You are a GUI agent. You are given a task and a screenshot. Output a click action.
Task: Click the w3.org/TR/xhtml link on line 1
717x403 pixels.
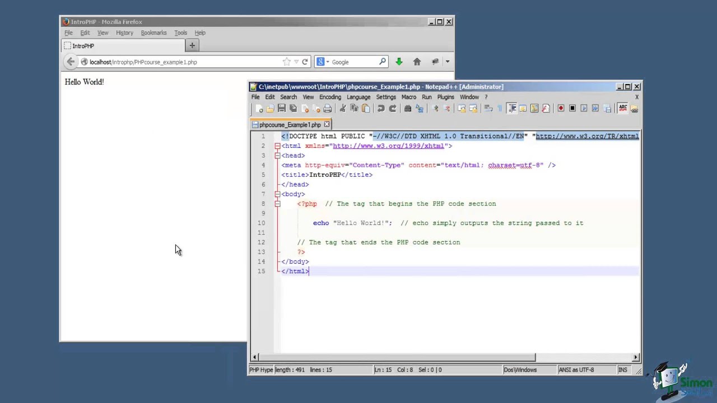point(587,136)
